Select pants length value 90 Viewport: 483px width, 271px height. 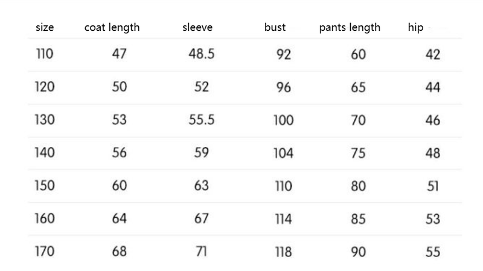point(358,251)
